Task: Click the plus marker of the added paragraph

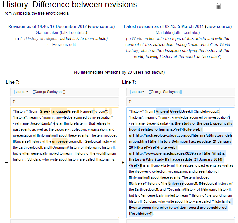Action: point(123,162)
